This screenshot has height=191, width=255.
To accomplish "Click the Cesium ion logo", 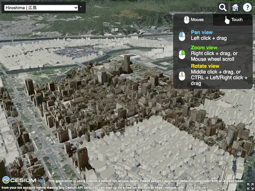I will (23, 180).
